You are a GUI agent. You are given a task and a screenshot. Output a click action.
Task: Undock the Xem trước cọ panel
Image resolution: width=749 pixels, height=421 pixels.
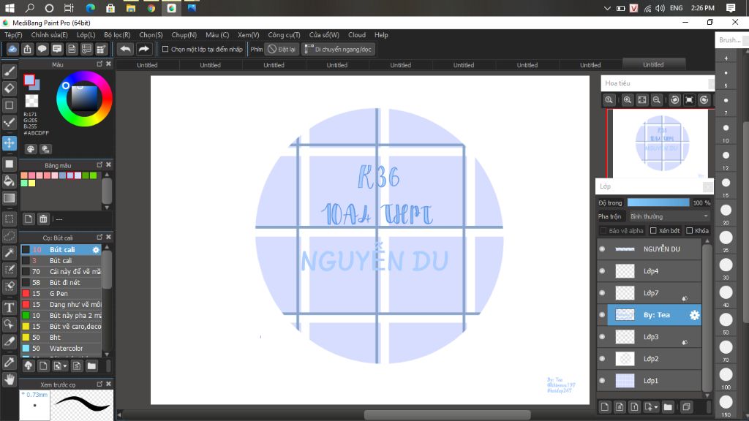click(99, 384)
